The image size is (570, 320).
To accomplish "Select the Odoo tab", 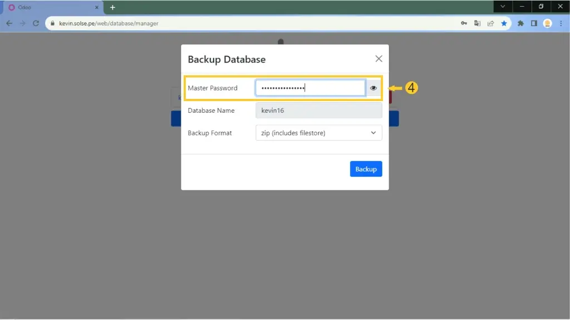I will 50,7.
